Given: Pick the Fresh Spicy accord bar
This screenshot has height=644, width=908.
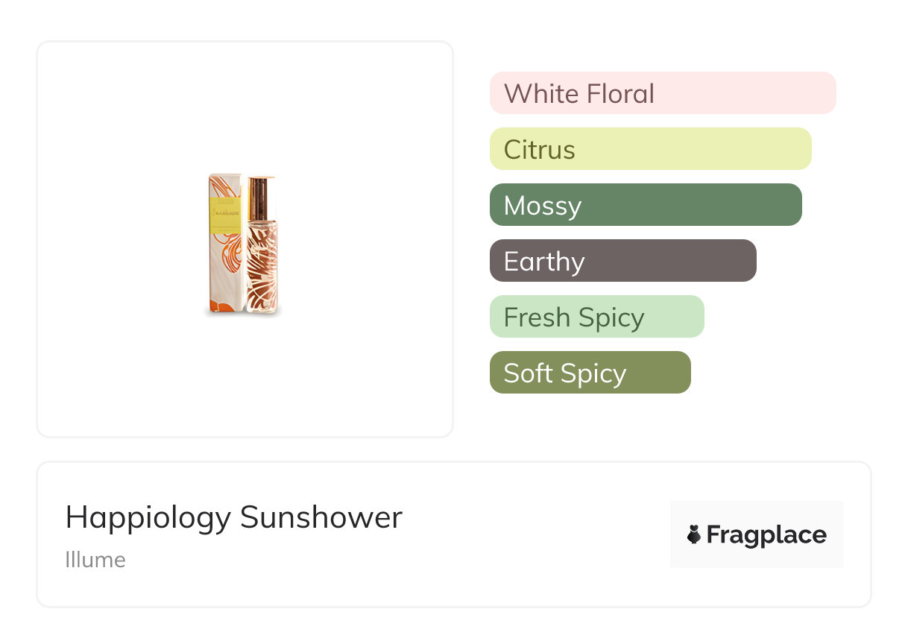Looking at the screenshot, I should [596, 317].
